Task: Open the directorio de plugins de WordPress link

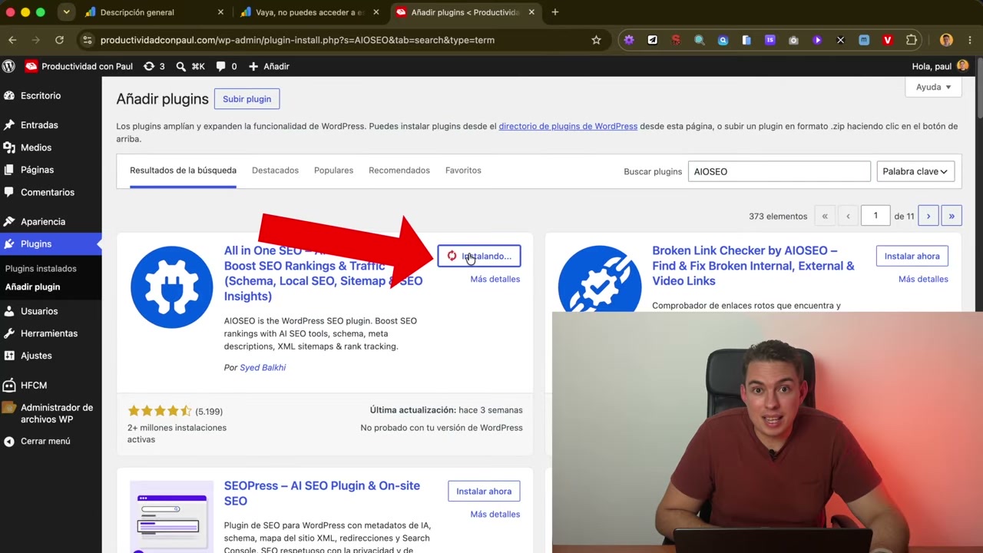Action: (568, 126)
